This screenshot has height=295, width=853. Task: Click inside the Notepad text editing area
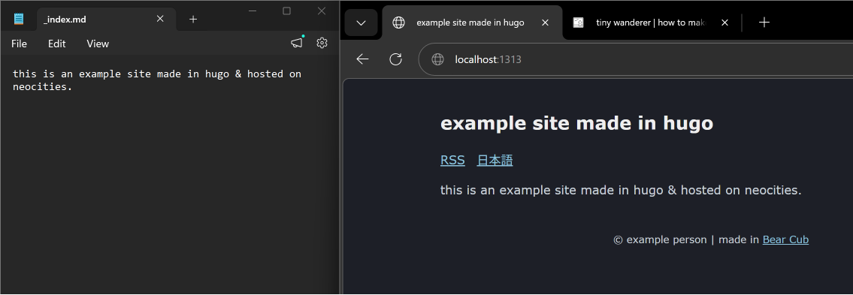tap(170, 174)
